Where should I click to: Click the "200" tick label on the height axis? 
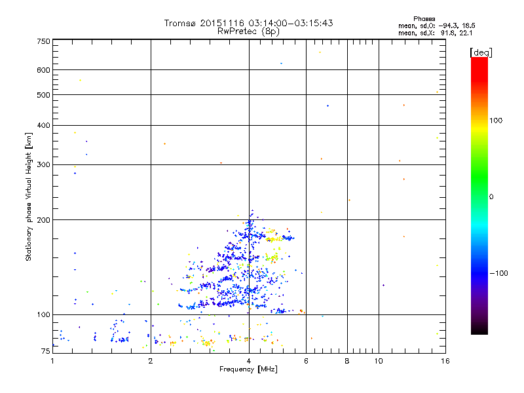(43, 220)
